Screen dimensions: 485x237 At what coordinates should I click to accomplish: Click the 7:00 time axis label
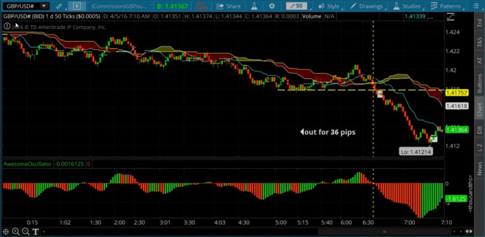tap(409, 222)
